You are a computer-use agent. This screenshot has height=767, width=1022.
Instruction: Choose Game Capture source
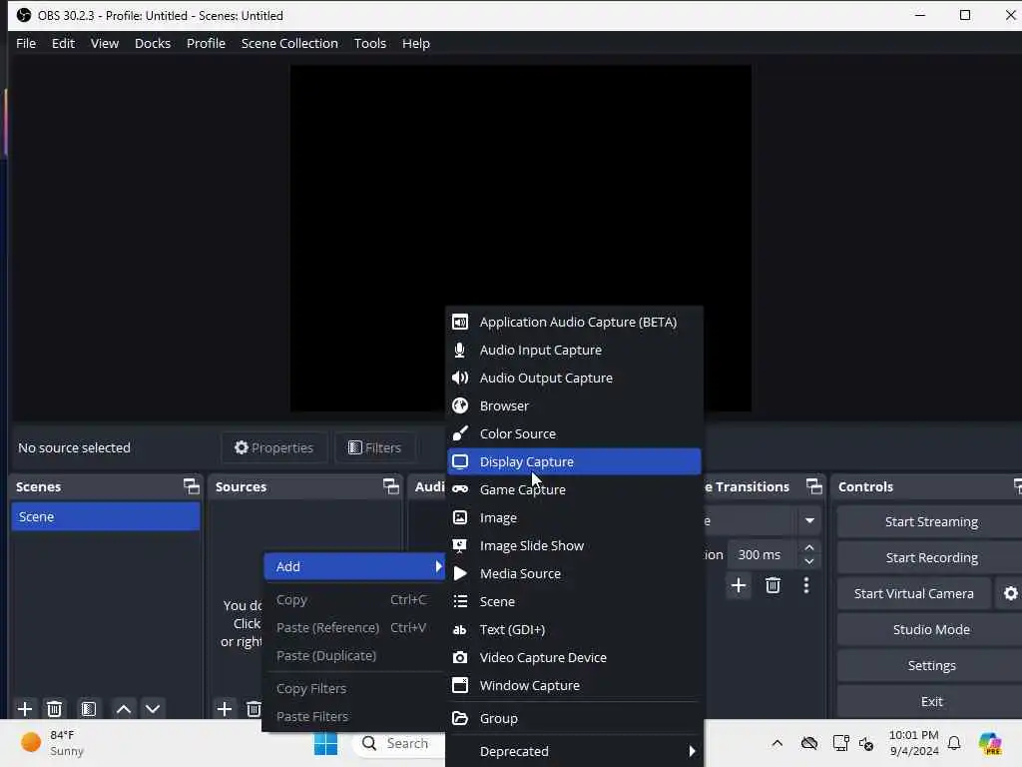(x=574, y=489)
